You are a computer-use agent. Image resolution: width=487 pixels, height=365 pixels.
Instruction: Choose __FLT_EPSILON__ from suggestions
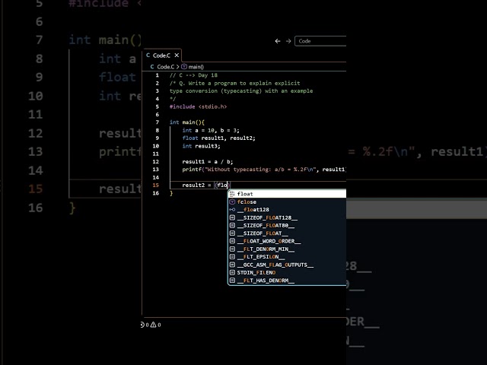pyautogui.click(x=288, y=257)
